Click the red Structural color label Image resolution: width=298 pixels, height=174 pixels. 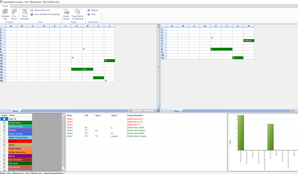(20, 141)
